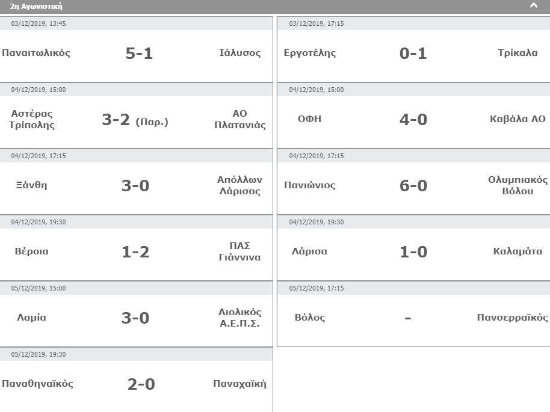Select Πανσερραϊκός team name
The height and width of the screenshot is (412, 550).
[512, 318]
